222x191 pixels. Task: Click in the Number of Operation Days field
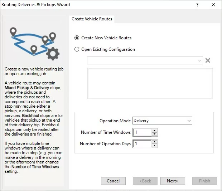[142, 144]
